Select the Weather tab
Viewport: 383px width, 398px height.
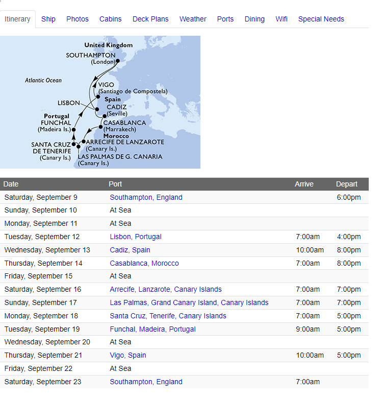(193, 19)
